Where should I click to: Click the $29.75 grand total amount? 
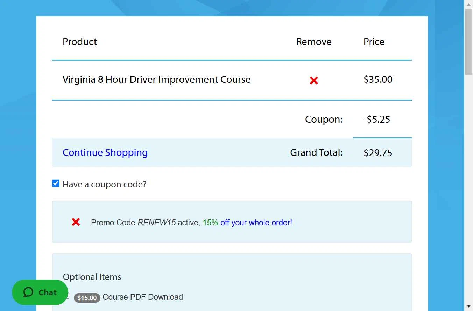(378, 153)
